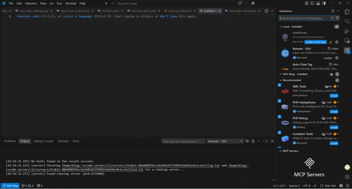352x189 pixels.
Task: Install the Container Tools extension
Action: [334, 143]
